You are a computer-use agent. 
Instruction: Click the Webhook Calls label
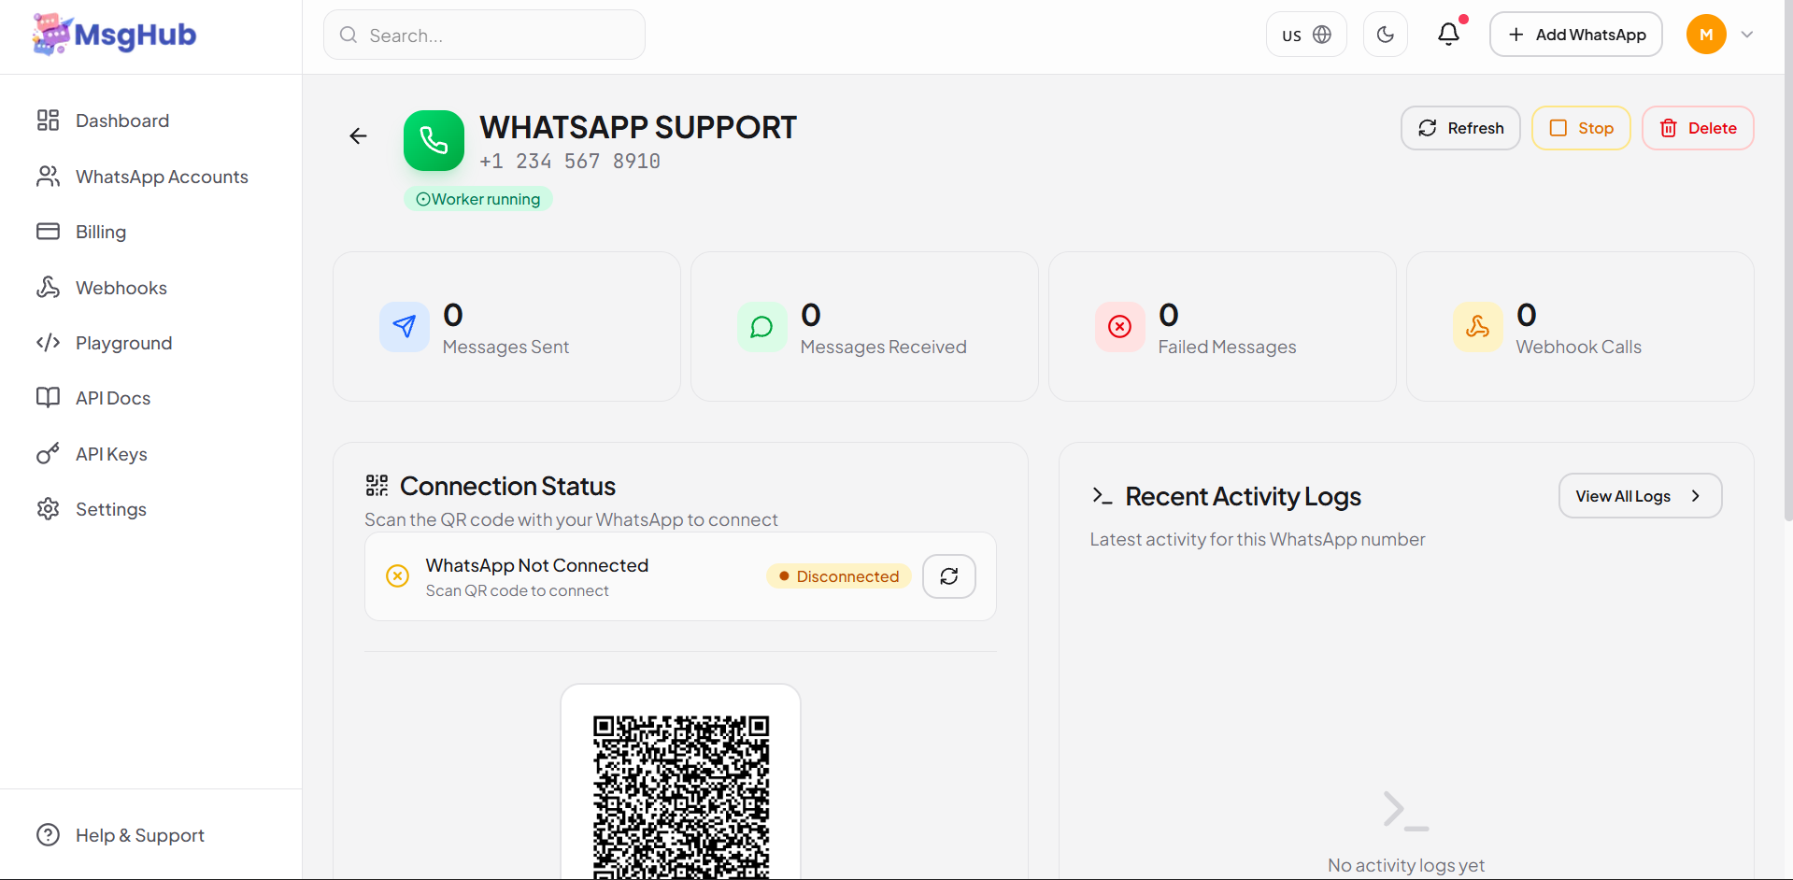tap(1578, 347)
